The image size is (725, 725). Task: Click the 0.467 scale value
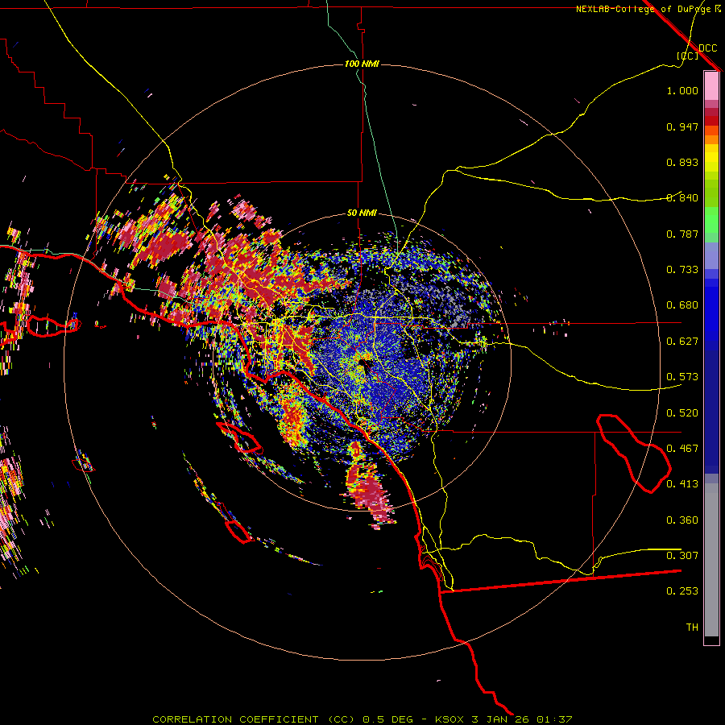[682, 449]
